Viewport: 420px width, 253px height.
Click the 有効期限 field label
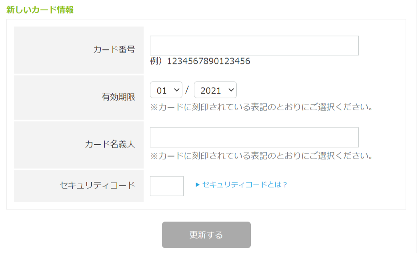tap(118, 97)
